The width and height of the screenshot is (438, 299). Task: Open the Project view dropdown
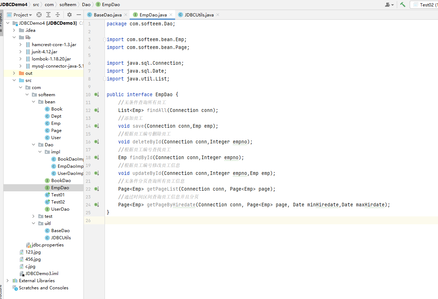tap(20, 15)
